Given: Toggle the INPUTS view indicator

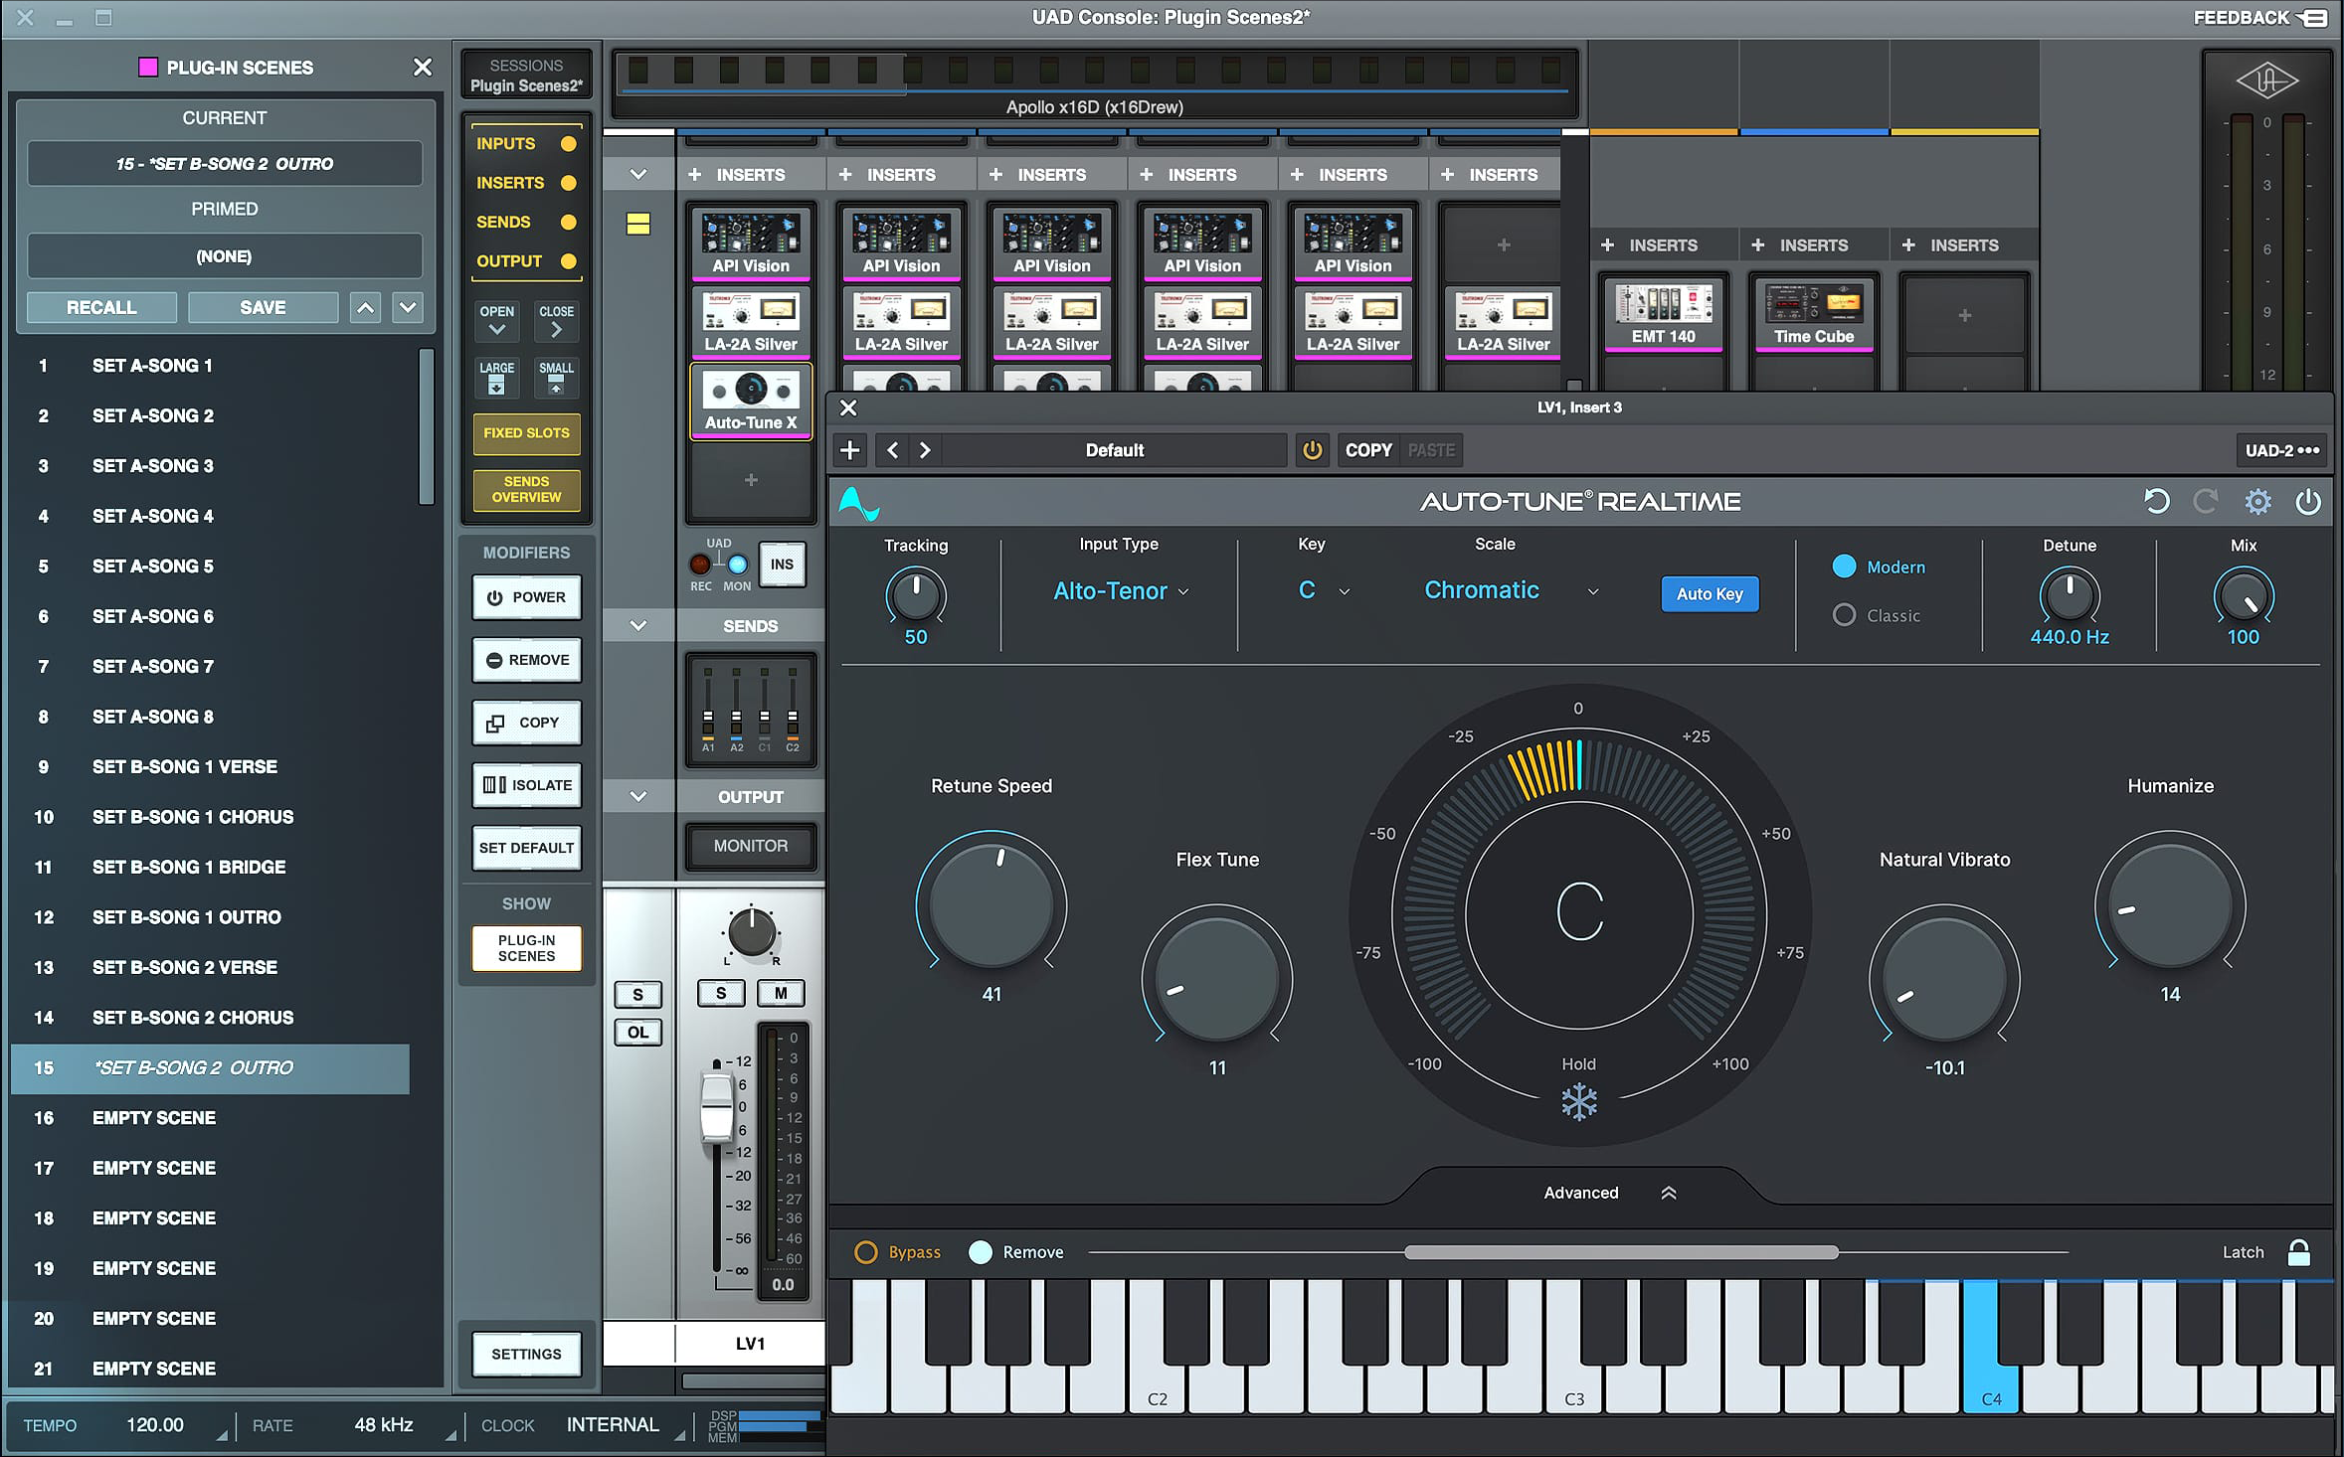Looking at the screenshot, I should 569,144.
